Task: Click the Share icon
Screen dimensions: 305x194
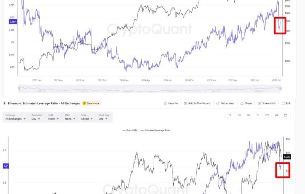Action: click(242, 103)
